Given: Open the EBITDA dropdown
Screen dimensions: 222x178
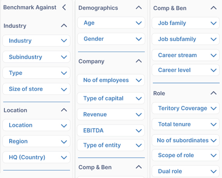Looking at the screenshot, I should pyautogui.click(x=111, y=130).
